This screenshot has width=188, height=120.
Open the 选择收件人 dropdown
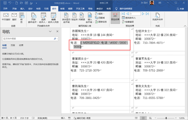(43, 18)
